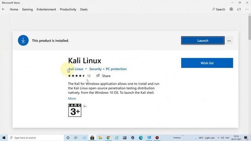251x141 pixels.
Task: Click the Share icon
Action: pyautogui.click(x=98, y=76)
